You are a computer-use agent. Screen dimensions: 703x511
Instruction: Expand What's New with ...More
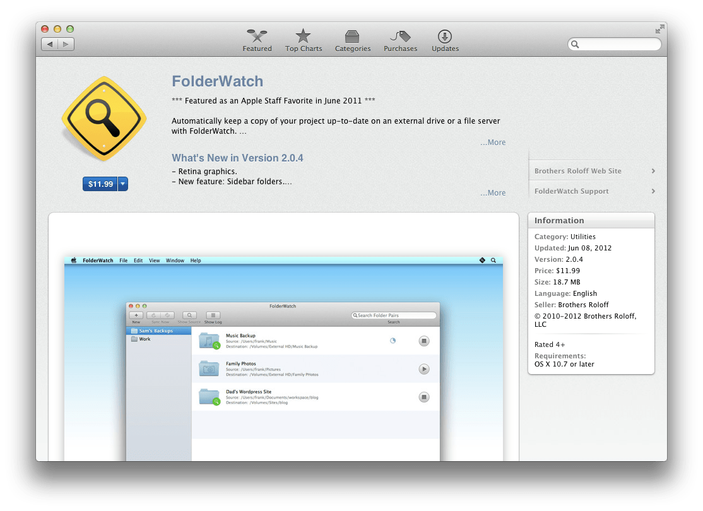pyautogui.click(x=493, y=193)
